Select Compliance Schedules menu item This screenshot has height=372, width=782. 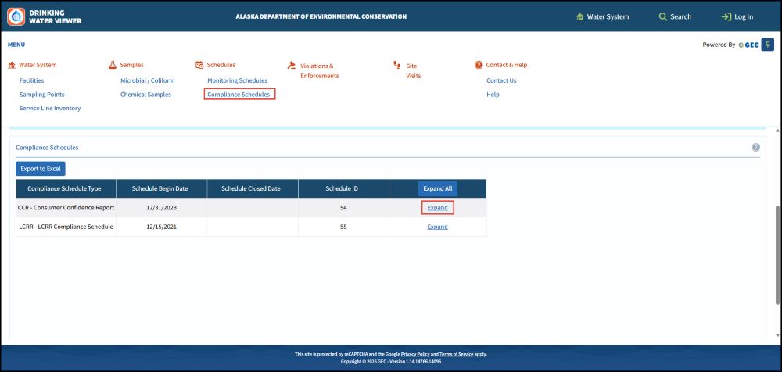click(x=239, y=95)
